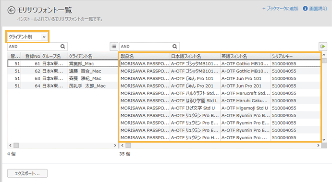Sort by 登録No column header
Screen dimensions: 332x182
point(31,56)
